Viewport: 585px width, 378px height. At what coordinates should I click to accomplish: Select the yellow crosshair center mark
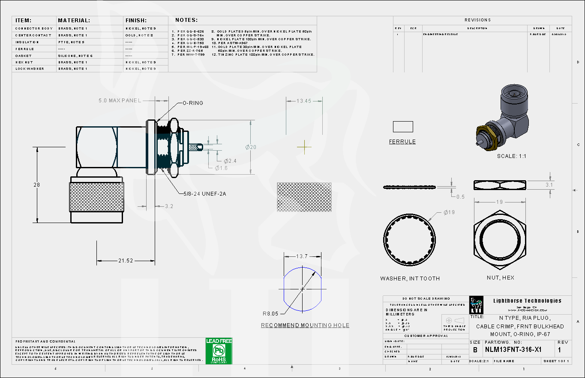coord(304,147)
